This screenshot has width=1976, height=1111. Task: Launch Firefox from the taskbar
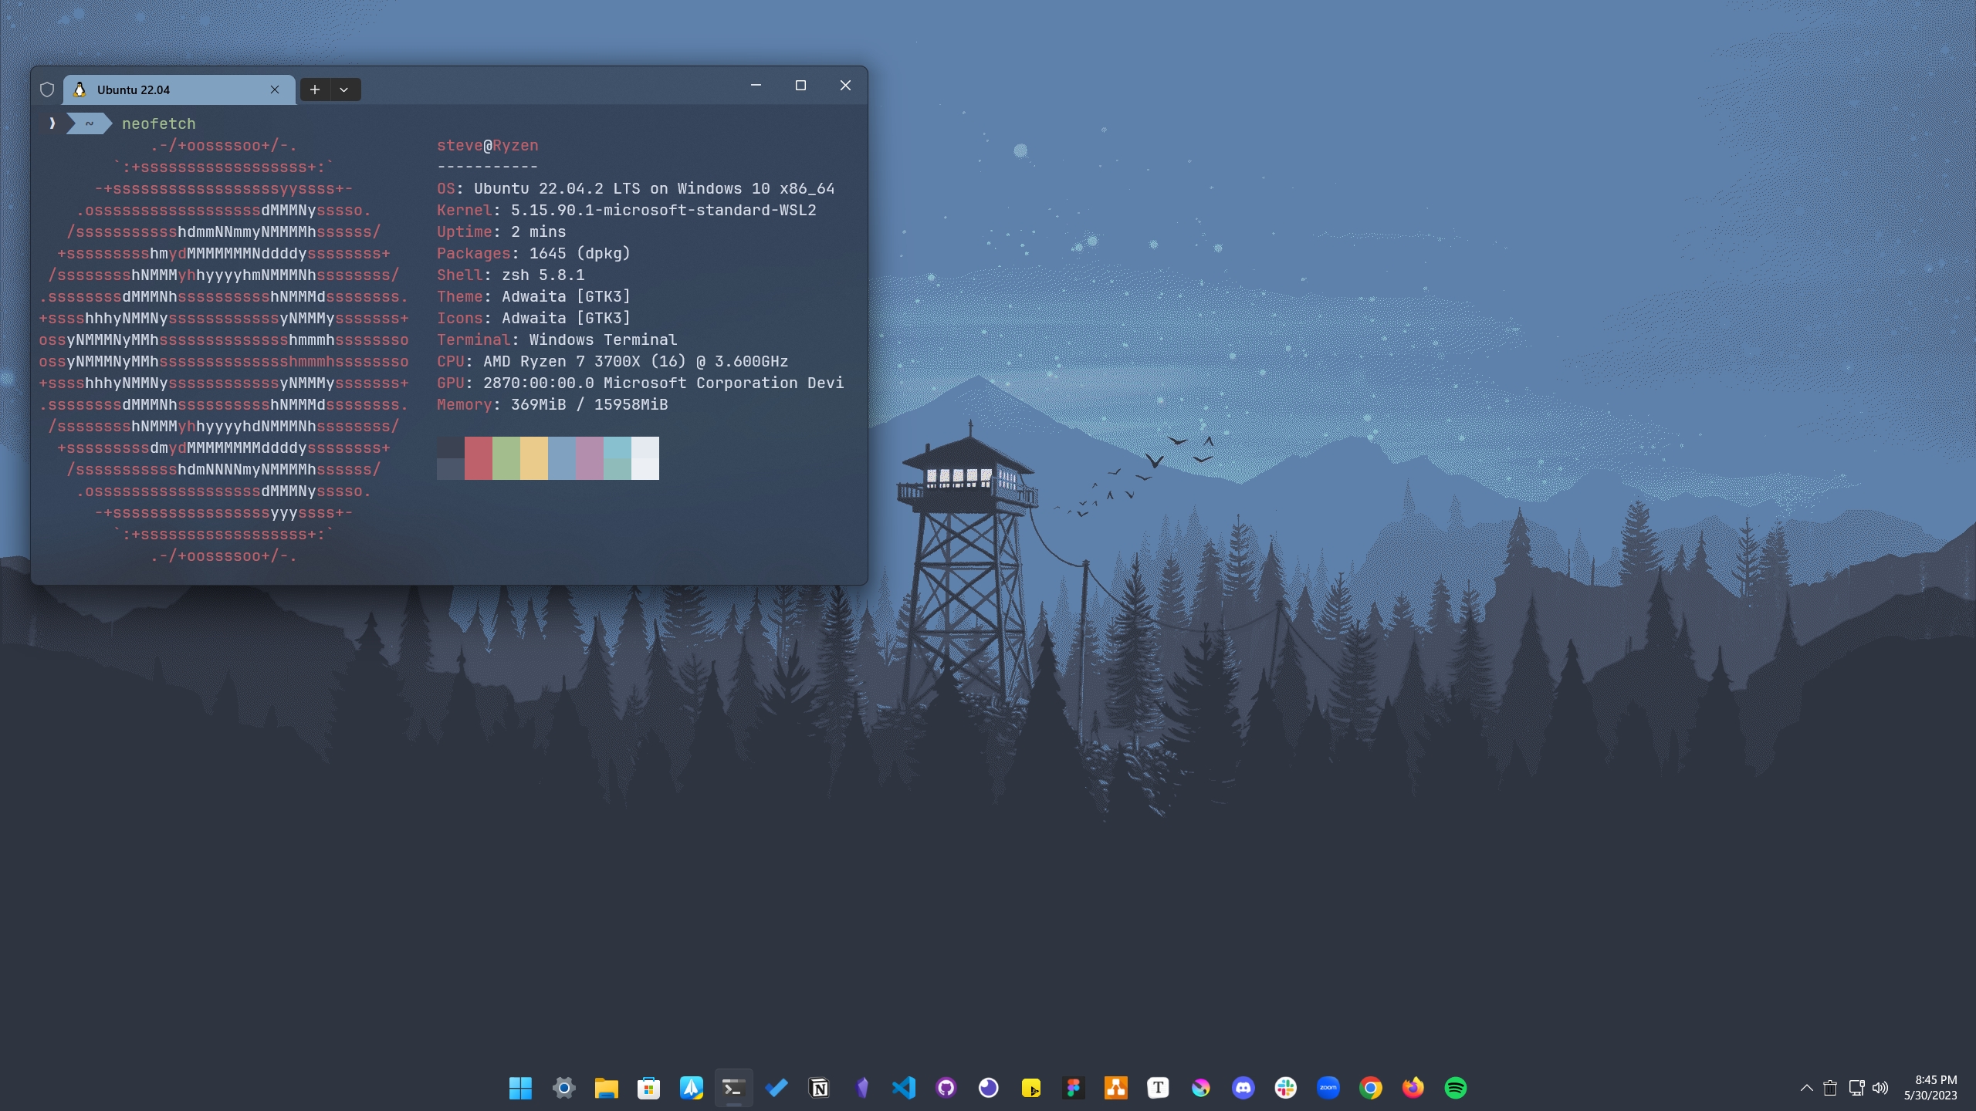[x=1413, y=1088]
